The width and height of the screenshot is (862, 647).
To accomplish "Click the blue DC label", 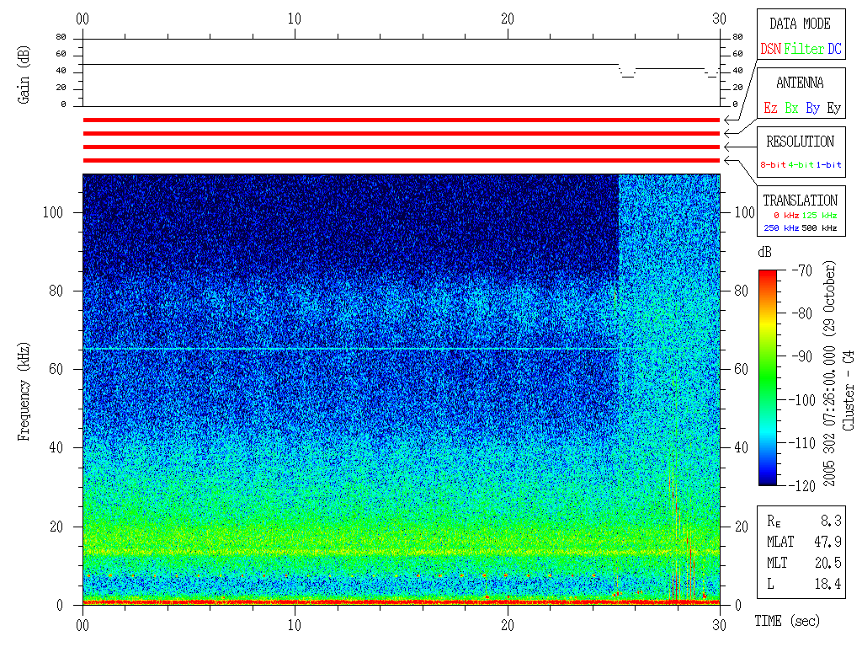I will [x=834, y=49].
